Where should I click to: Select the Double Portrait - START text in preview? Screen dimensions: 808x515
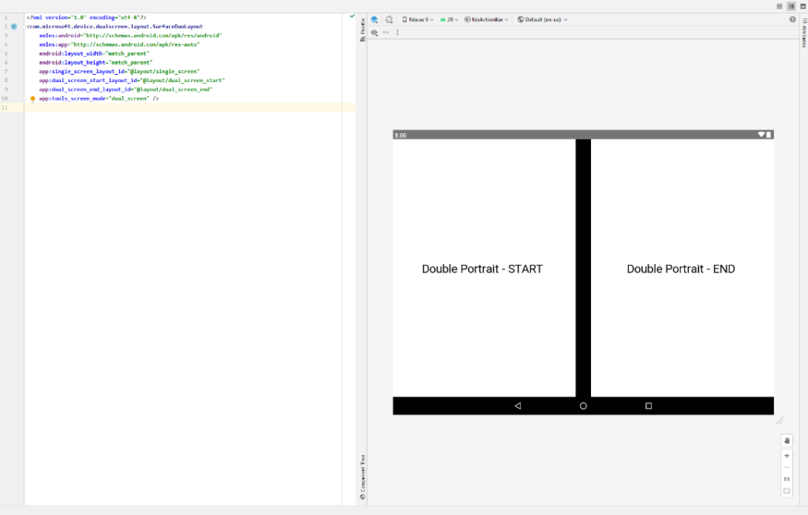tap(481, 269)
